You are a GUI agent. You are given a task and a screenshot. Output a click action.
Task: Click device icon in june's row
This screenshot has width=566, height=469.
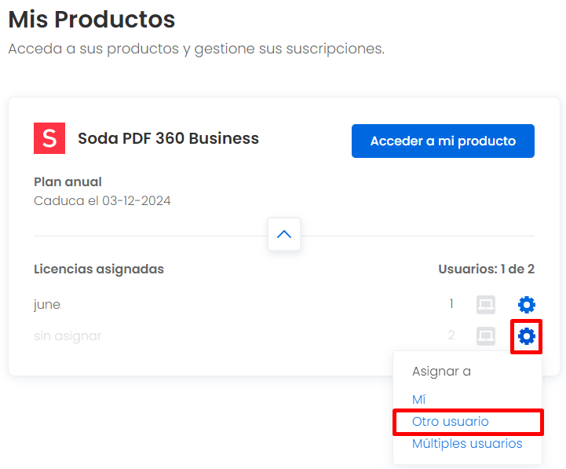pyautogui.click(x=485, y=305)
